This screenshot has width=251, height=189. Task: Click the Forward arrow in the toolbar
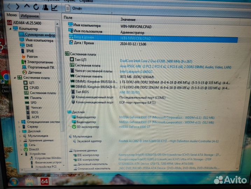18,6
